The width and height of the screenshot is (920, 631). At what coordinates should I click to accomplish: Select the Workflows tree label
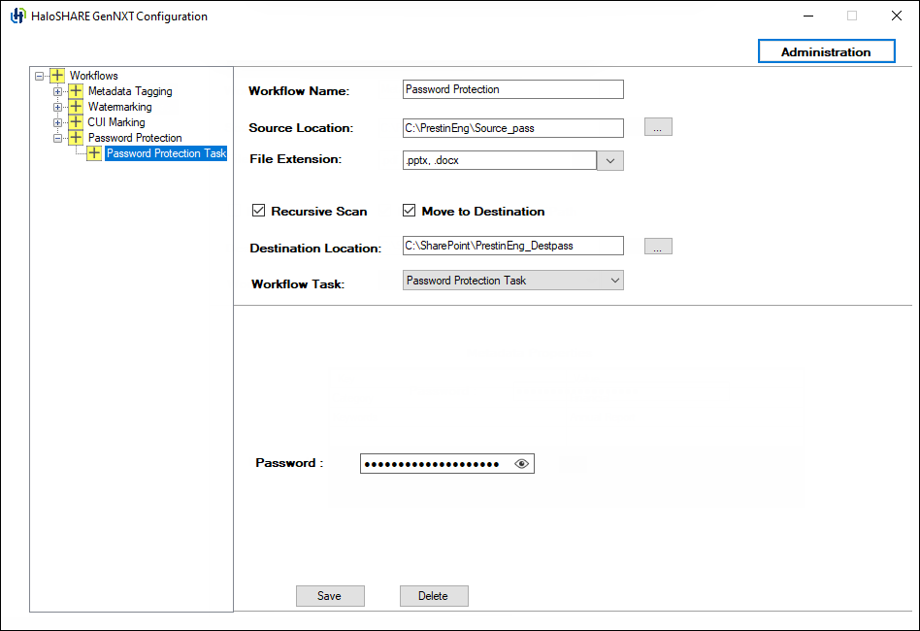click(94, 75)
